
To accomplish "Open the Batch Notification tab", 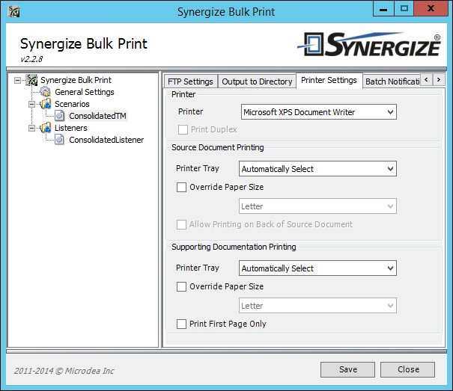I will pyautogui.click(x=392, y=81).
